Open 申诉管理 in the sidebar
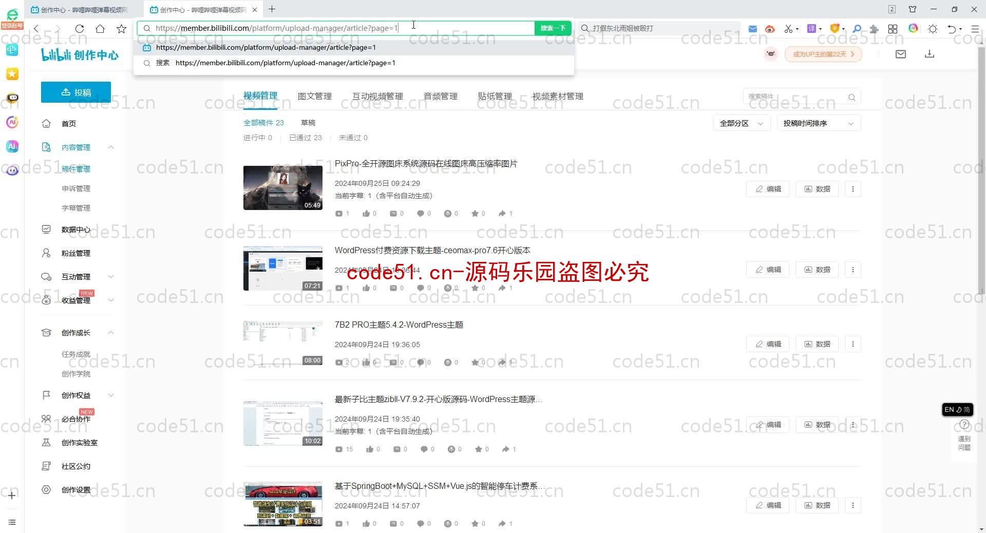Screen dimensions: 986x533 76,188
